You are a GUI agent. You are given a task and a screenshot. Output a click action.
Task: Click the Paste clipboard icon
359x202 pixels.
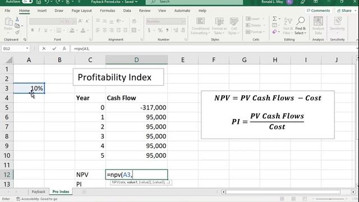point(8,22)
